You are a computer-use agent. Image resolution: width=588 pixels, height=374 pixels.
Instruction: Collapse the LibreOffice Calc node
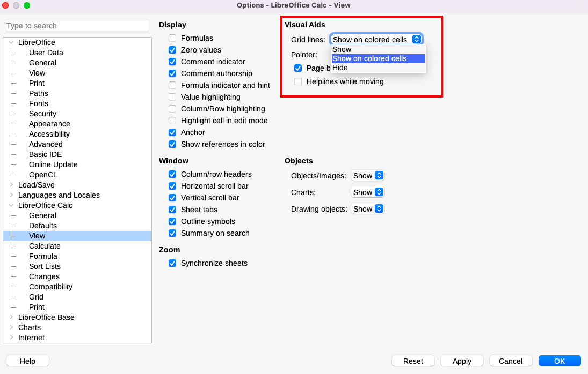point(11,205)
